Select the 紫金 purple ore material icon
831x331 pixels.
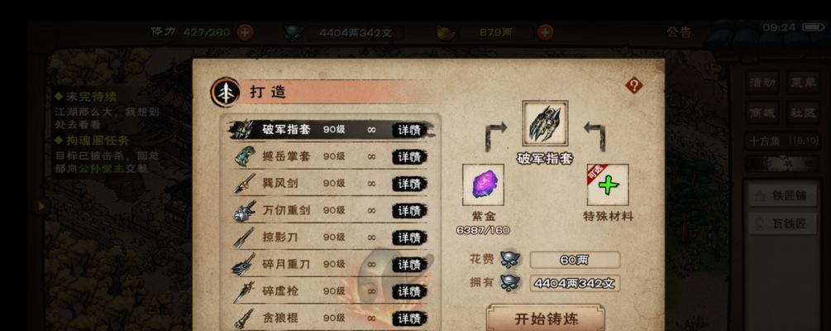point(483,185)
